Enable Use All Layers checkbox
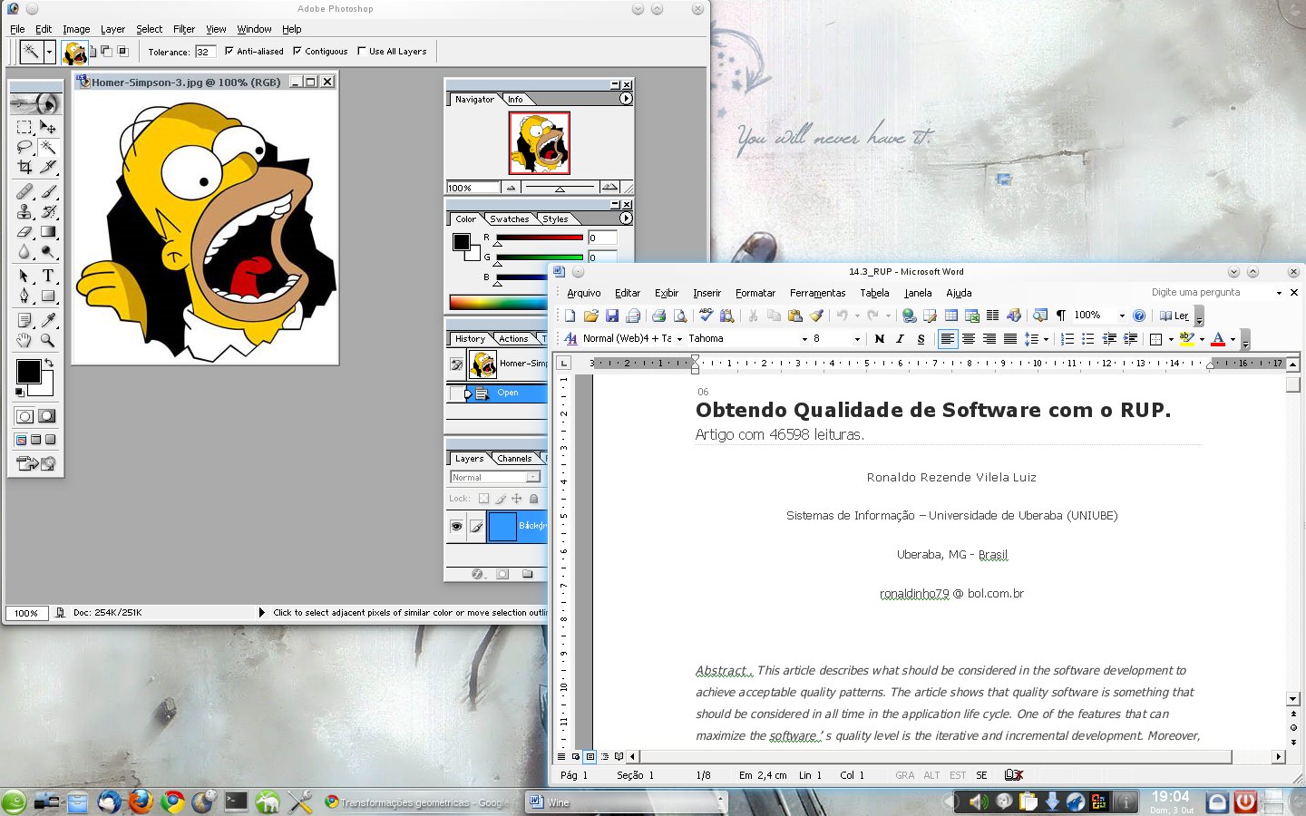1306x816 pixels. [362, 52]
